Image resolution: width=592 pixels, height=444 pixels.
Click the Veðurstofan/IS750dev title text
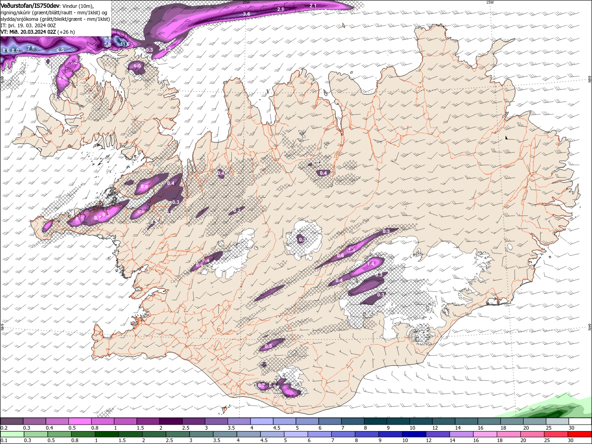coord(30,5)
